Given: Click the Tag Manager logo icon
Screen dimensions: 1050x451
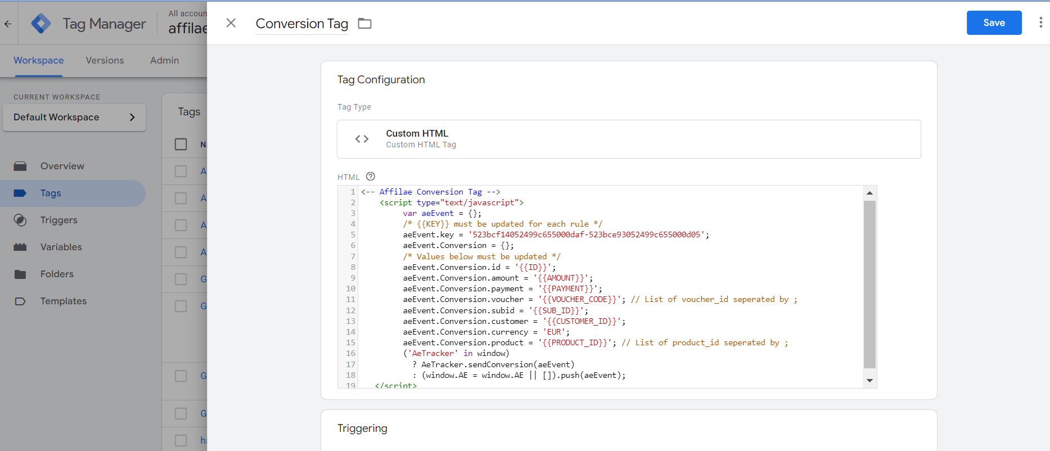Looking at the screenshot, I should [x=41, y=24].
